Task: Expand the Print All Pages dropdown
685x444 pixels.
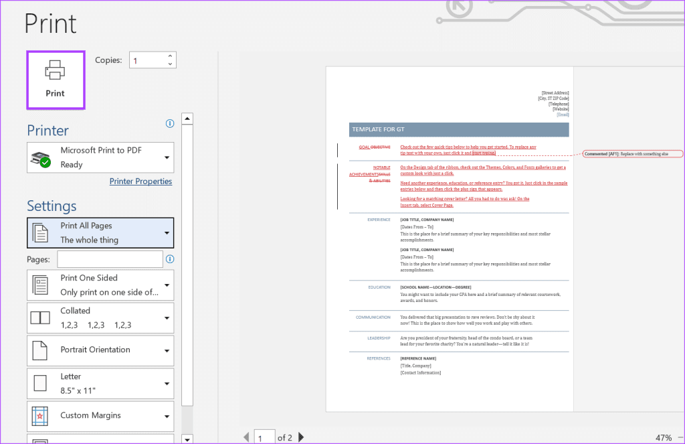Action: pos(100,233)
